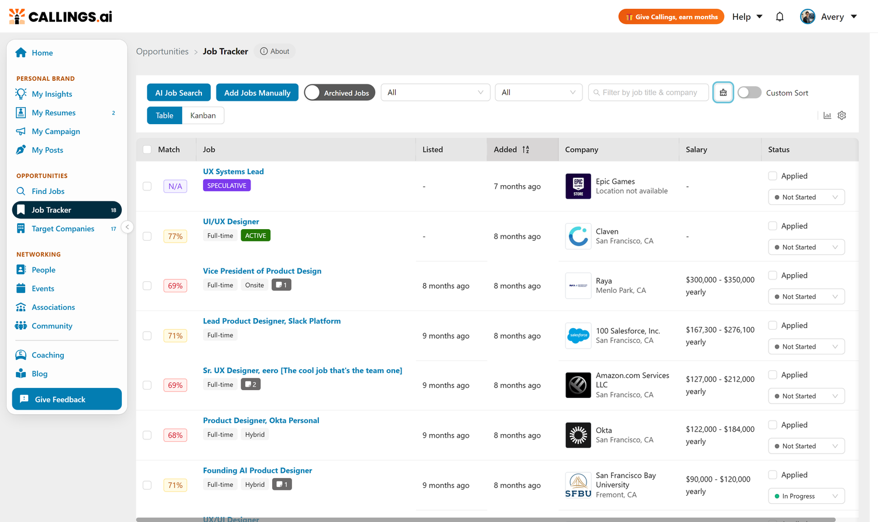The height and width of the screenshot is (522, 878).
Task: Click the My Campaign megaphone icon
Action: point(21,131)
